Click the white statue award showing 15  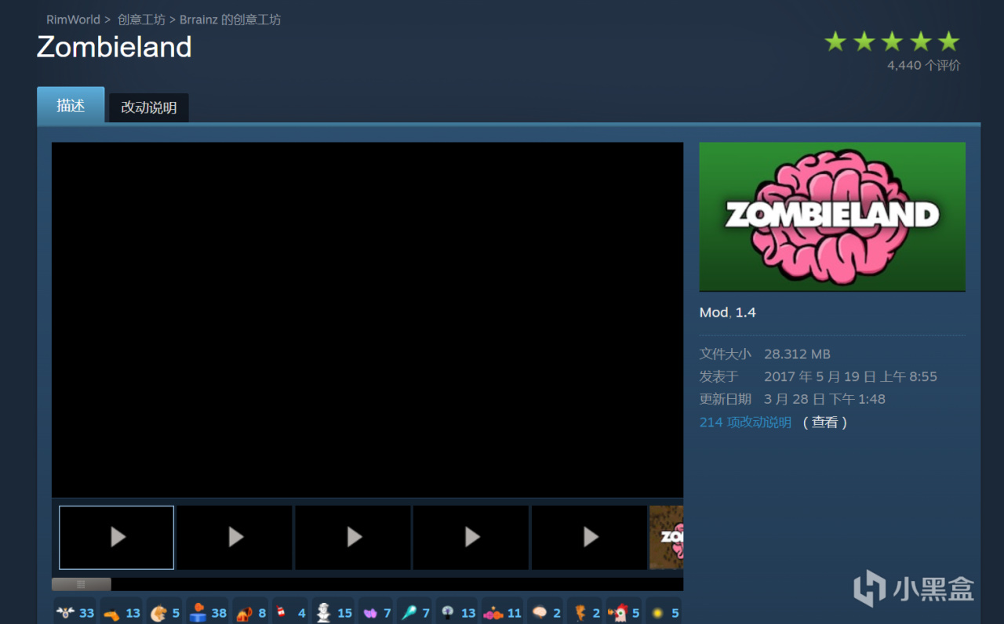point(333,612)
